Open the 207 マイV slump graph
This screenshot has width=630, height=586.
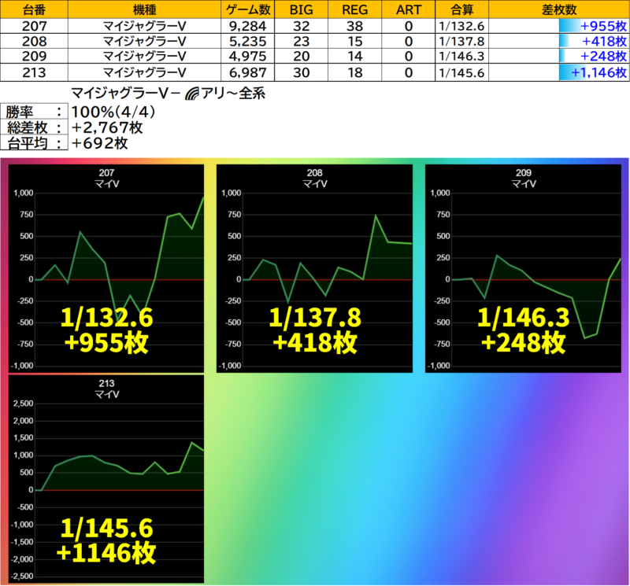click(106, 268)
